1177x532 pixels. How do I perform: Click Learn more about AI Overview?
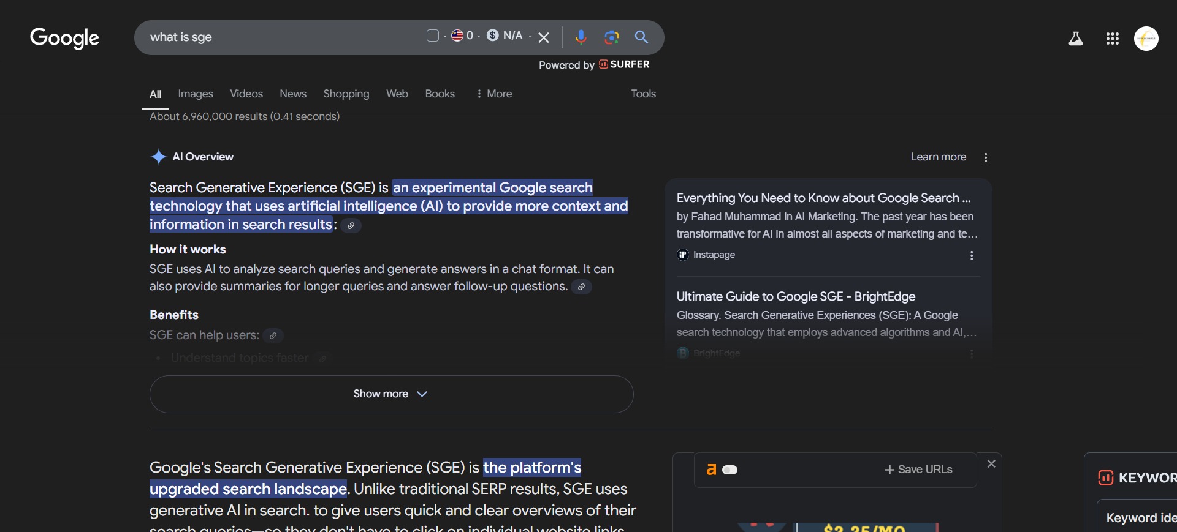pyautogui.click(x=939, y=157)
